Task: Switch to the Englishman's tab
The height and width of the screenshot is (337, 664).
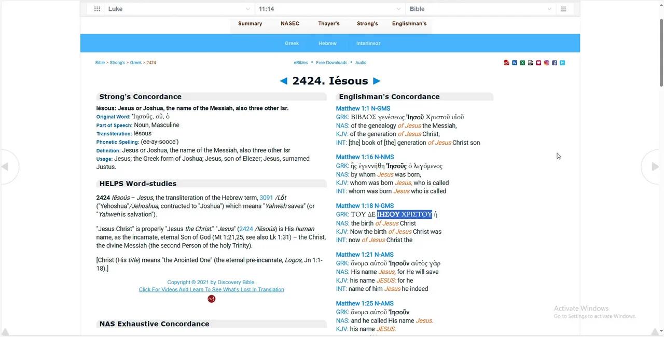Action: 409,23
